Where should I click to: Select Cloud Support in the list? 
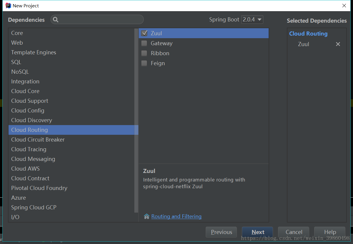(x=71, y=101)
